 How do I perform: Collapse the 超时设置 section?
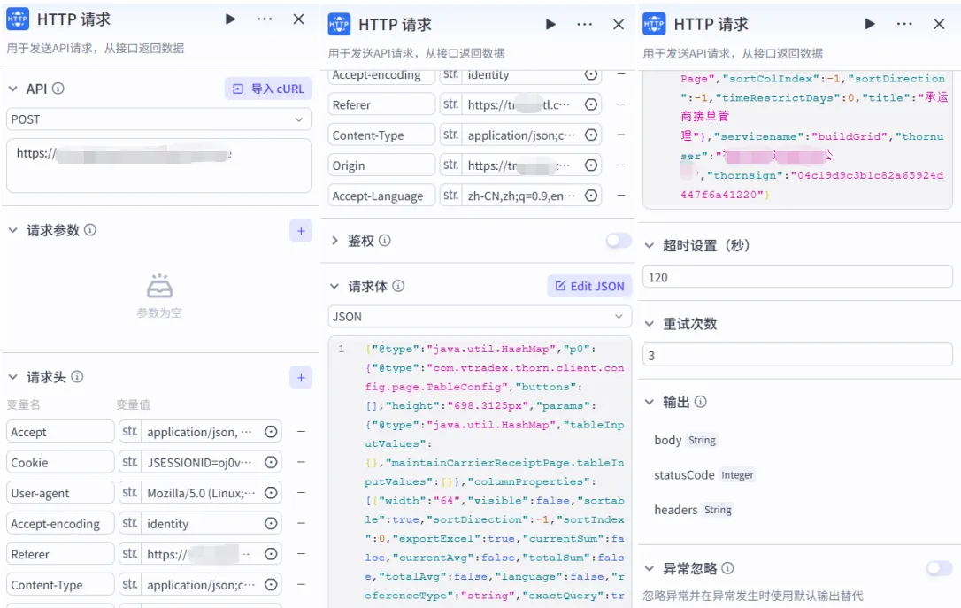(x=650, y=245)
